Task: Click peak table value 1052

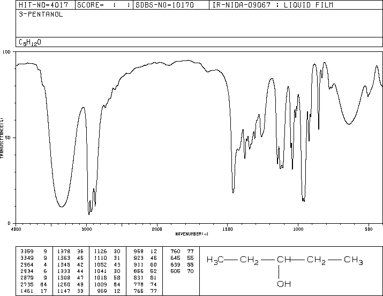Action: [x=100, y=264]
